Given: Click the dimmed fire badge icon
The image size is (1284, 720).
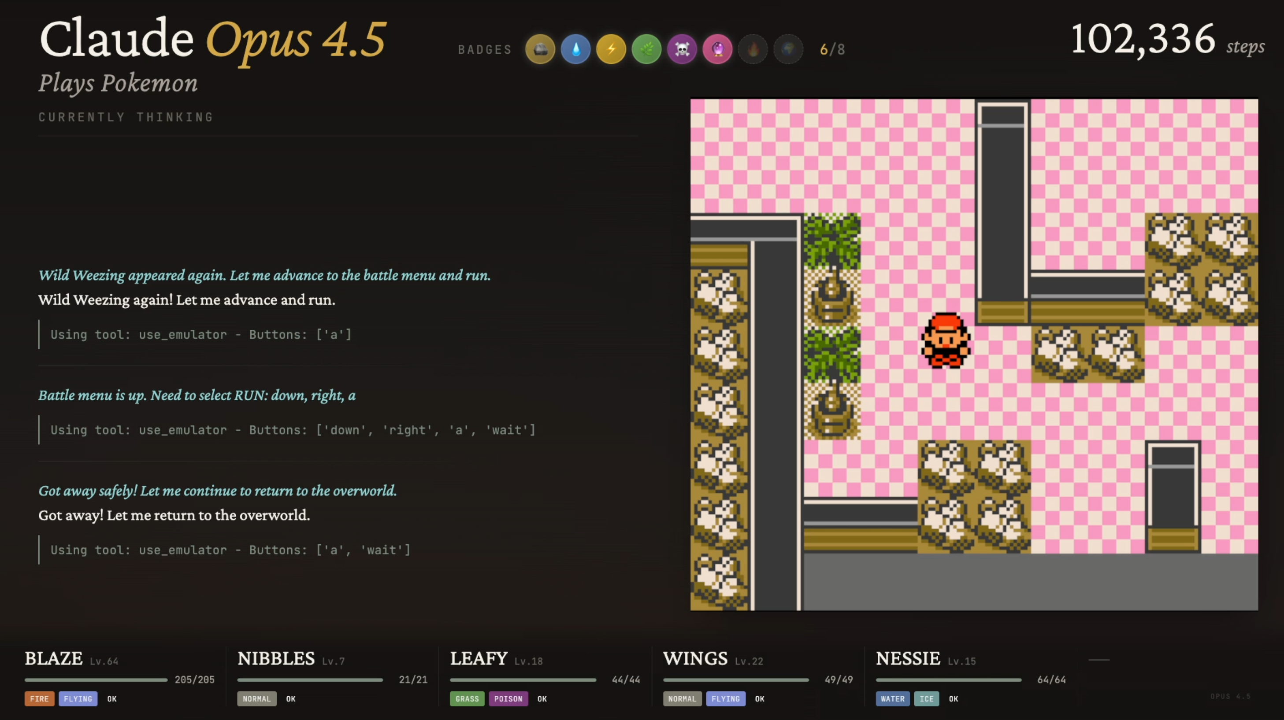Looking at the screenshot, I should point(753,49).
